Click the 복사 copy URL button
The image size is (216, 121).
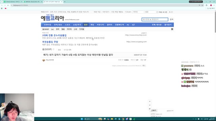[x=144, y=66]
